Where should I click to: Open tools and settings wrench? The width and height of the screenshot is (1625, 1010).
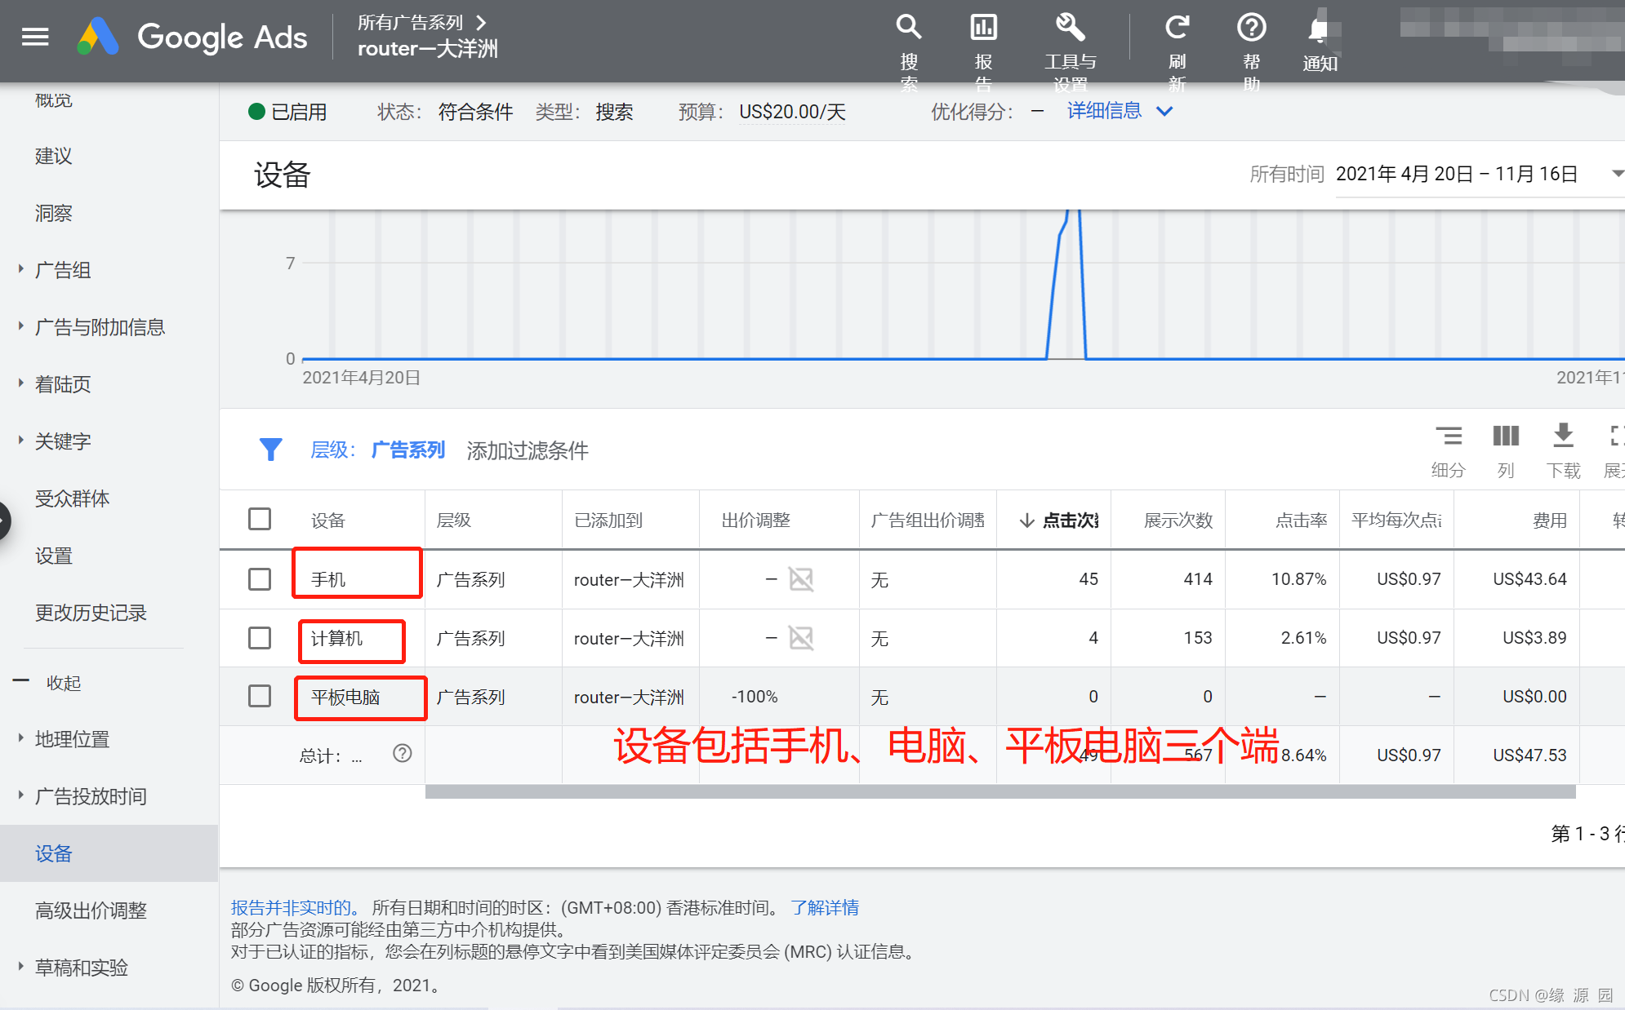(1070, 28)
